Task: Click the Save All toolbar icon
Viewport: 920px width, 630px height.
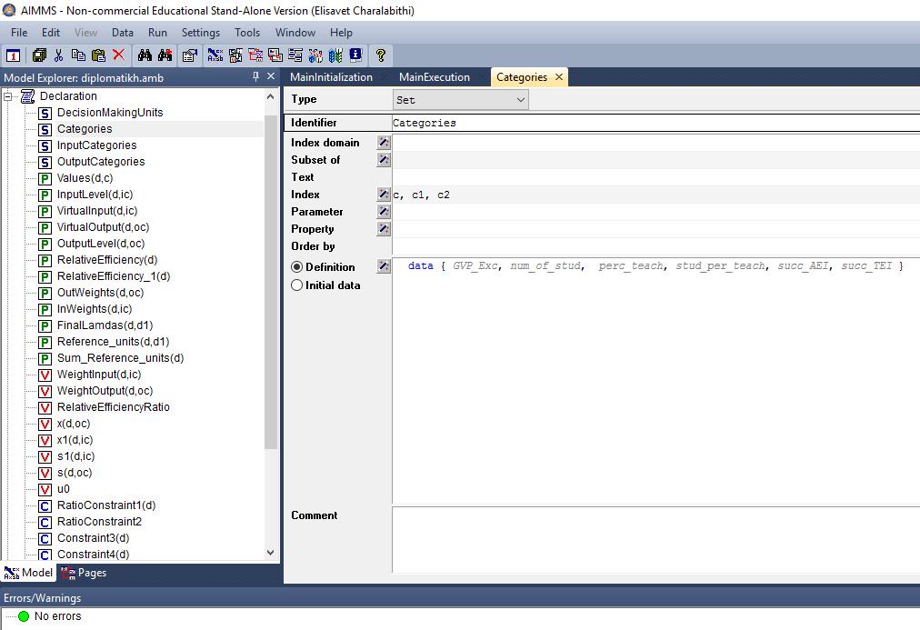Action: pos(39,55)
